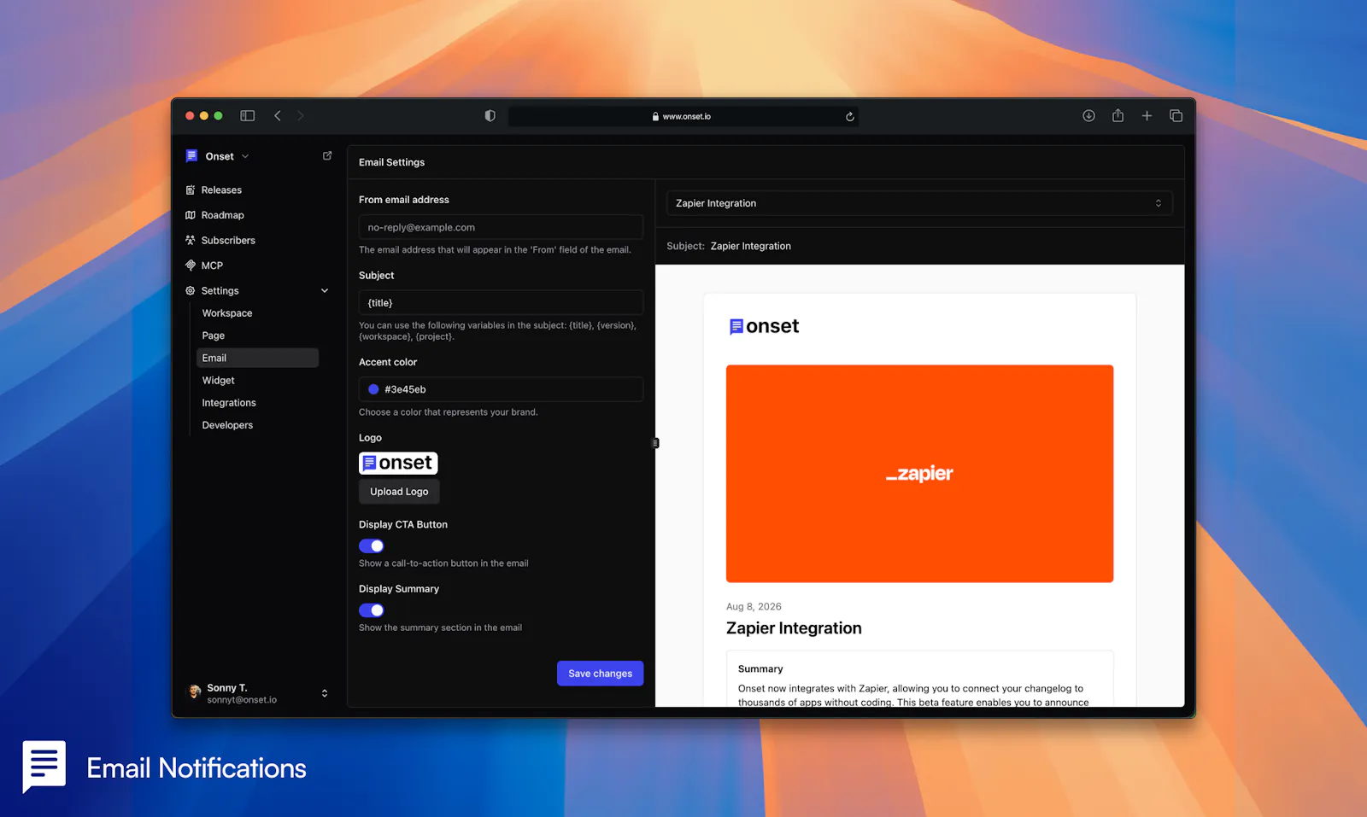The height and width of the screenshot is (817, 1367).
Task: Click the Roadmap map icon
Action: [191, 215]
